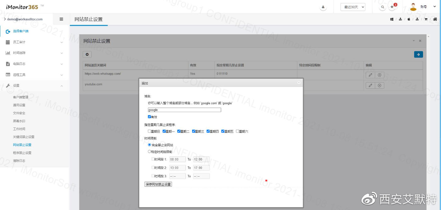Viewport: 441px width, 210px height.
Task: Click the 保存网站禁止设置 save button
Action: point(158,184)
